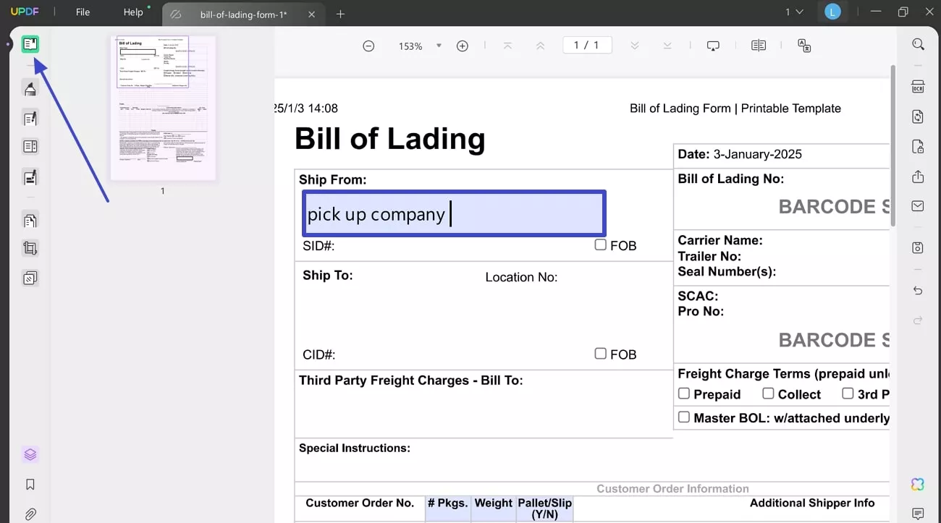
Task: Zoom in with the plus button
Action: coord(462,45)
